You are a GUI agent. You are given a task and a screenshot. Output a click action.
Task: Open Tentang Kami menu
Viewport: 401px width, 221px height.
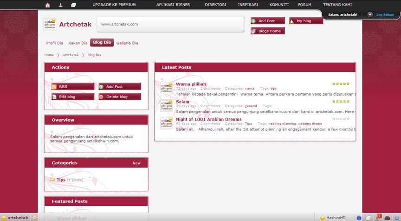(x=337, y=5)
